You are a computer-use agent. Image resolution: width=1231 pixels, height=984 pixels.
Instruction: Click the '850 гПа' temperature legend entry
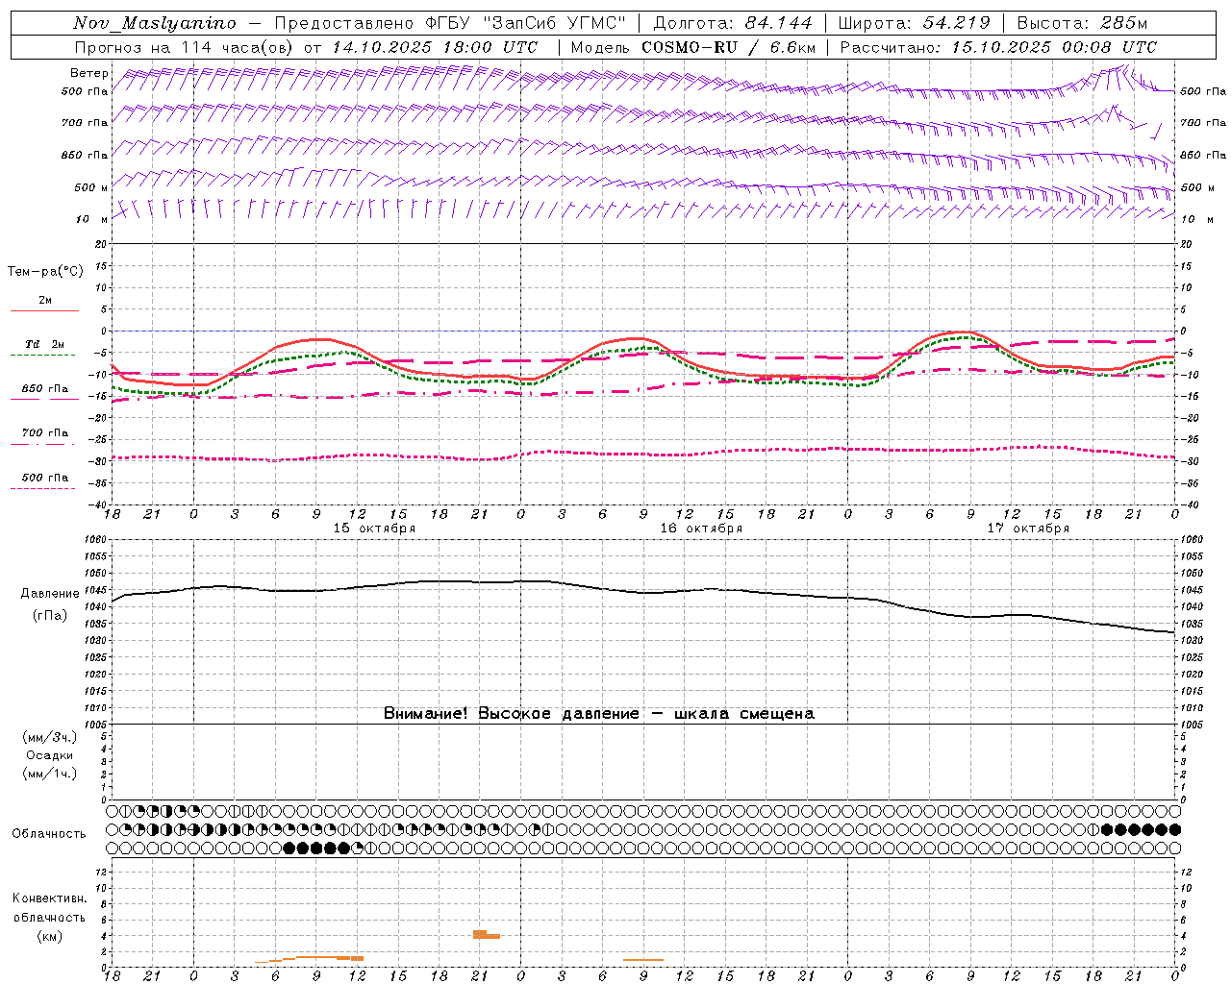[45, 389]
